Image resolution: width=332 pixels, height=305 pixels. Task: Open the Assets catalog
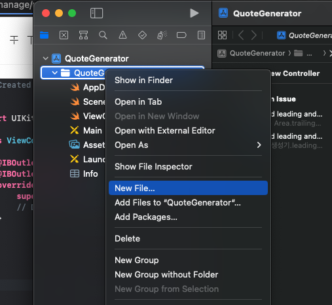(x=87, y=145)
